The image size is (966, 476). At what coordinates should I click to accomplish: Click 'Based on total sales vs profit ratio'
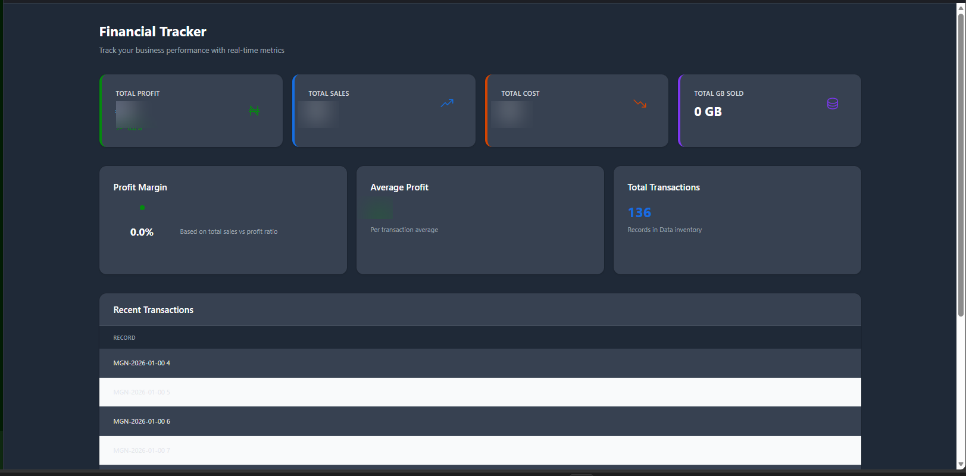pos(229,231)
